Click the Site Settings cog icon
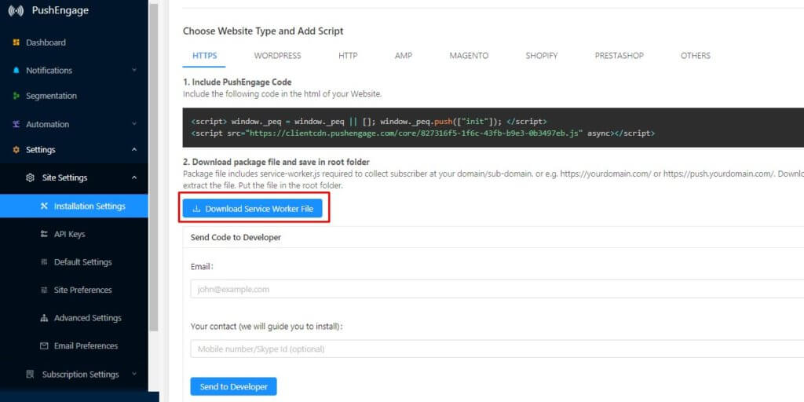804x402 pixels. (x=31, y=178)
